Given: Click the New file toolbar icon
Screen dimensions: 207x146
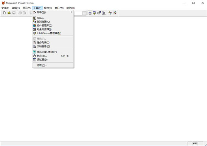Looking at the screenshot, I should tap(4, 13).
